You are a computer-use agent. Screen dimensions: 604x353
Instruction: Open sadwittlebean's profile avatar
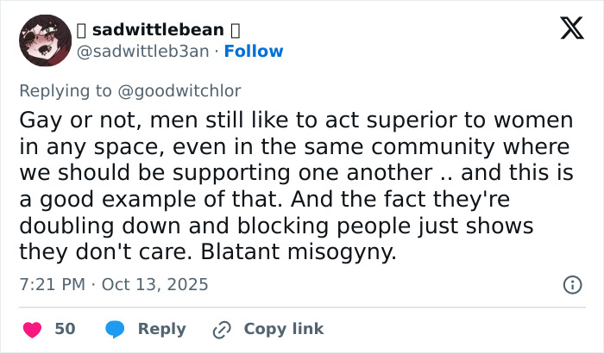tap(45, 40)
